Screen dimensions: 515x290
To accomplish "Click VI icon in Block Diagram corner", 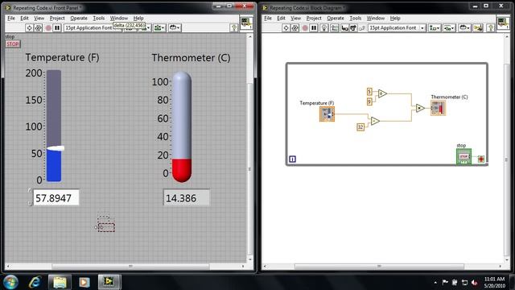I will pos(503,23).
